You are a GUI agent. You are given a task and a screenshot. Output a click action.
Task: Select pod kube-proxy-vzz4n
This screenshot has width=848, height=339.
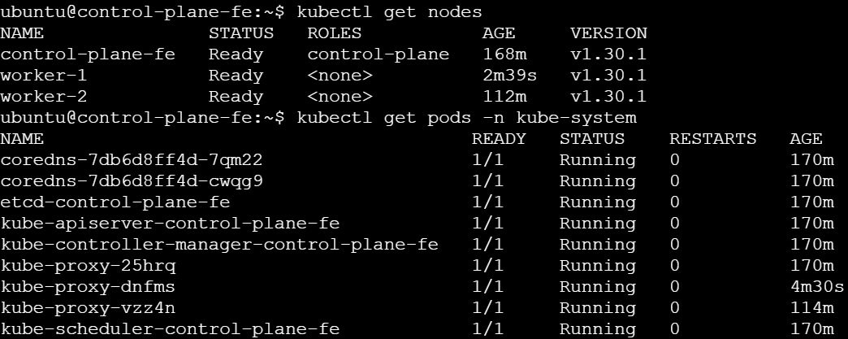tap(88, 308)
